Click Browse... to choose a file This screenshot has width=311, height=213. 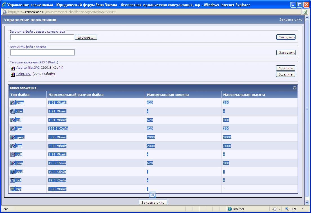click(86, 37)
